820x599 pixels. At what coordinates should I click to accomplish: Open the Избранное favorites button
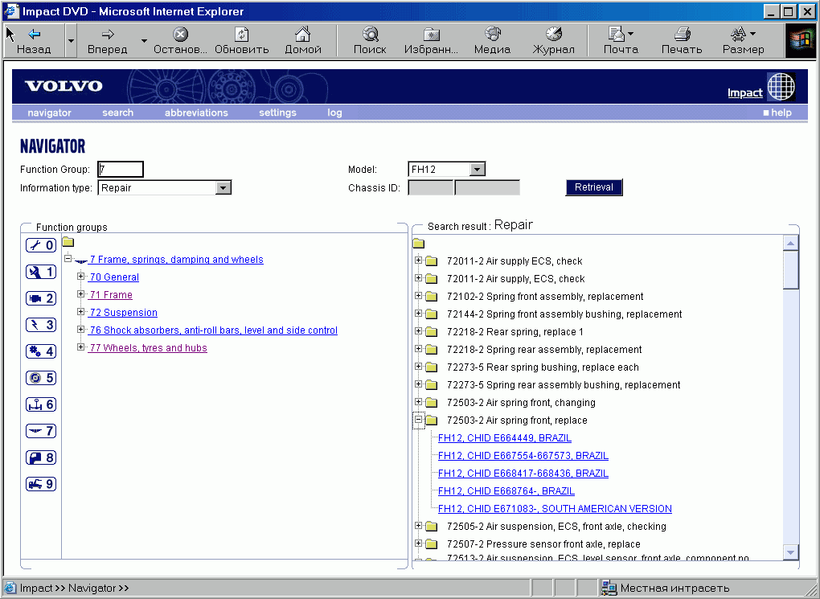[x=431, y=41]
